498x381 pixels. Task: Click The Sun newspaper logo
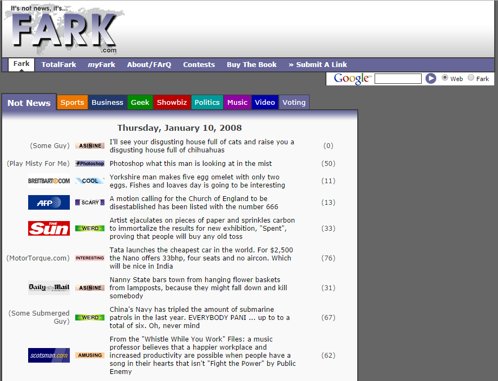[x=49, y=228]
